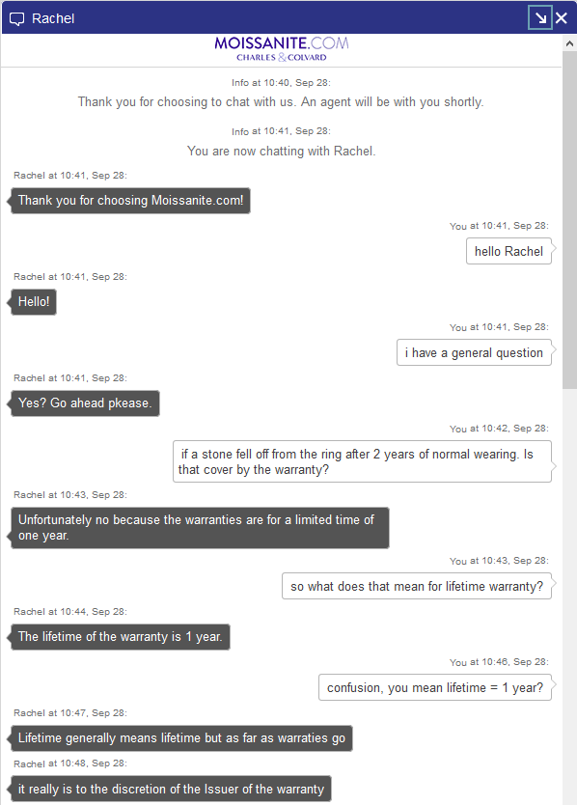Click 'The lifetime of the warranty is 1 year' bubble
Screen dimensions: 577x805
(120, 637)
